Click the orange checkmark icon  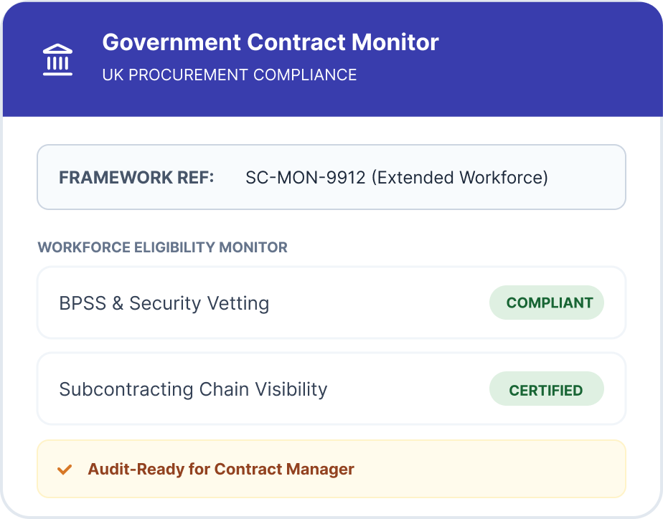(65, 470)
